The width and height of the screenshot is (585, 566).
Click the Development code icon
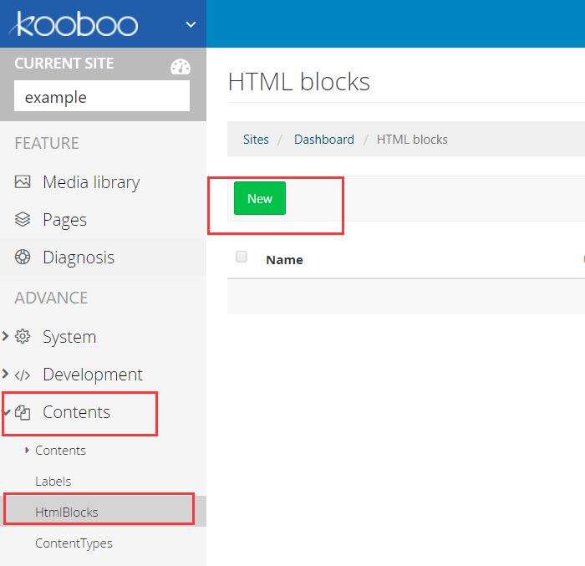pyautogui.click(x=23, y=375)
